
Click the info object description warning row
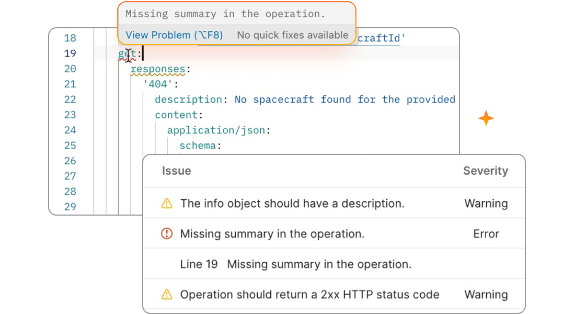pos(291,203)
